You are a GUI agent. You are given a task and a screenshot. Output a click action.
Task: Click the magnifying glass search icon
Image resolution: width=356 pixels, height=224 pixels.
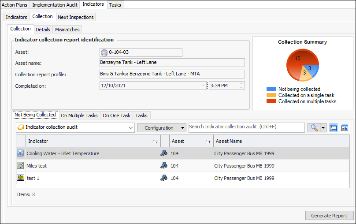click(313, 128)
